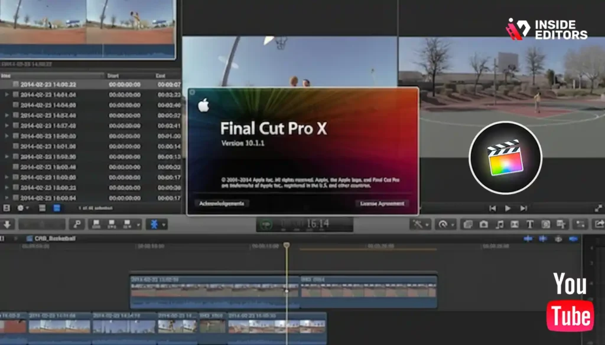Go to previous edit in viewer
The image size is (605, 345).
[x=493, y=208]
